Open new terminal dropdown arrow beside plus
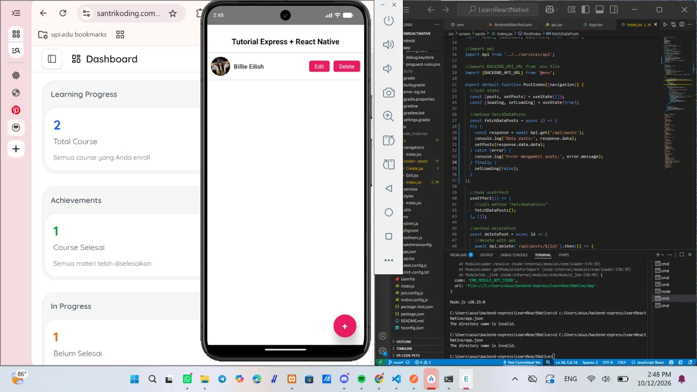This screenshot has width=697, height=392. [x=663, y=255]
